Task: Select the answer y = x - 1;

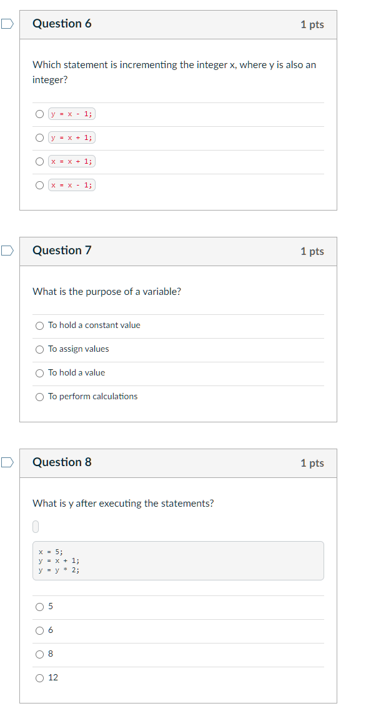Action: click(x=40, y=114)
